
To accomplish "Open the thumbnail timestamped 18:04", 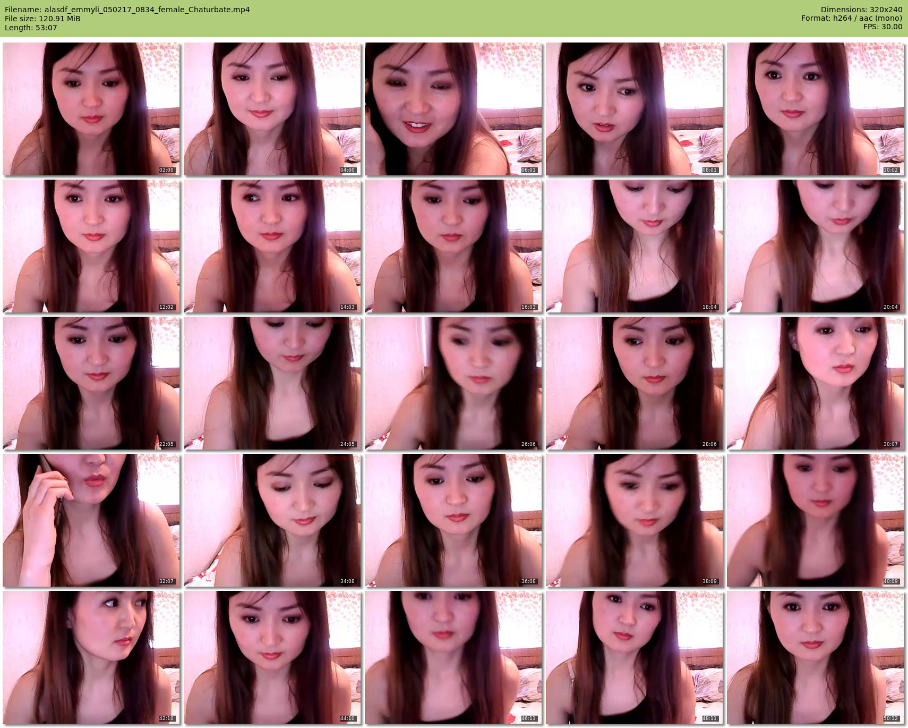I will point(634,246).
